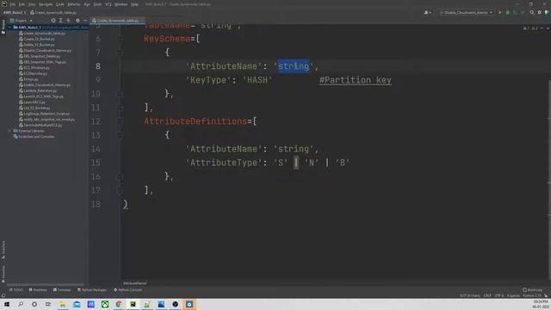Click Collapse All in the Project panel
This screenshot has width=551, height=310.
point(69,21)
